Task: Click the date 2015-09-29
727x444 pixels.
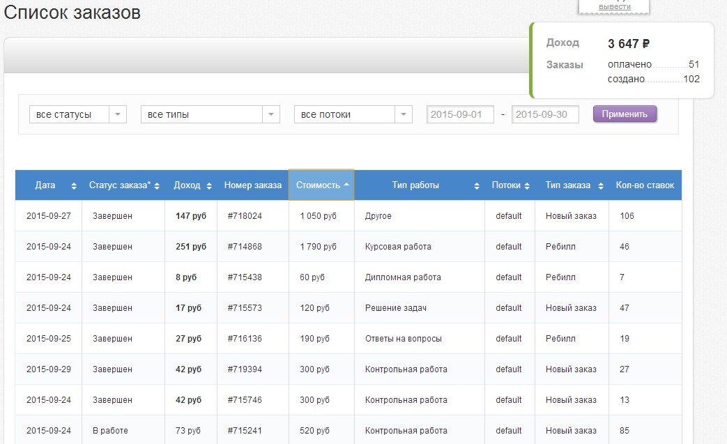Action: coord(49,369)
